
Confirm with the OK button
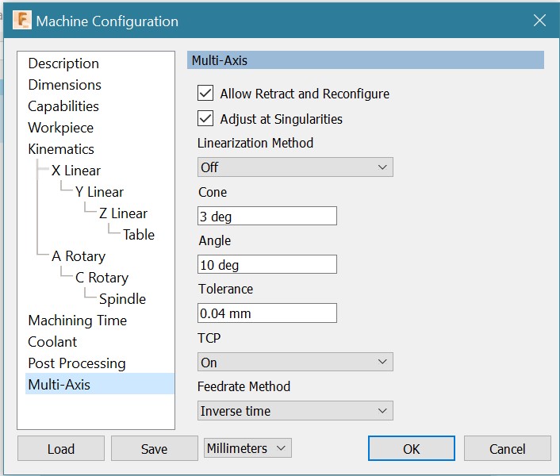click(411, 449)
